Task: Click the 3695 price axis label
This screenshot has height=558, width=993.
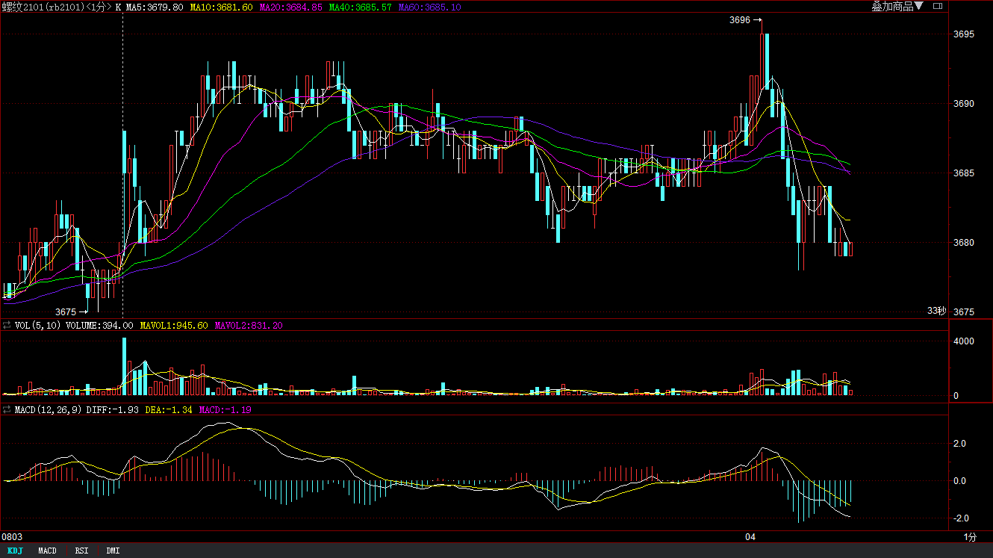Action: coord(964,34)
